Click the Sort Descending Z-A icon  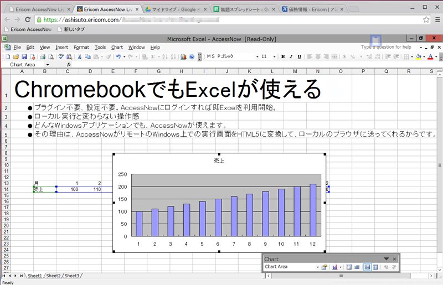(173, 57)
